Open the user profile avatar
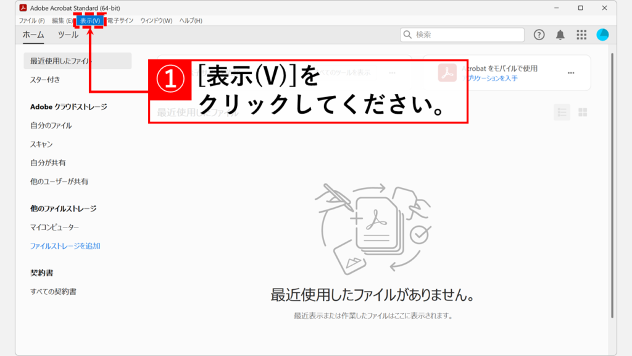The width and height of the screenshot is (632, 356). [602, 35]
